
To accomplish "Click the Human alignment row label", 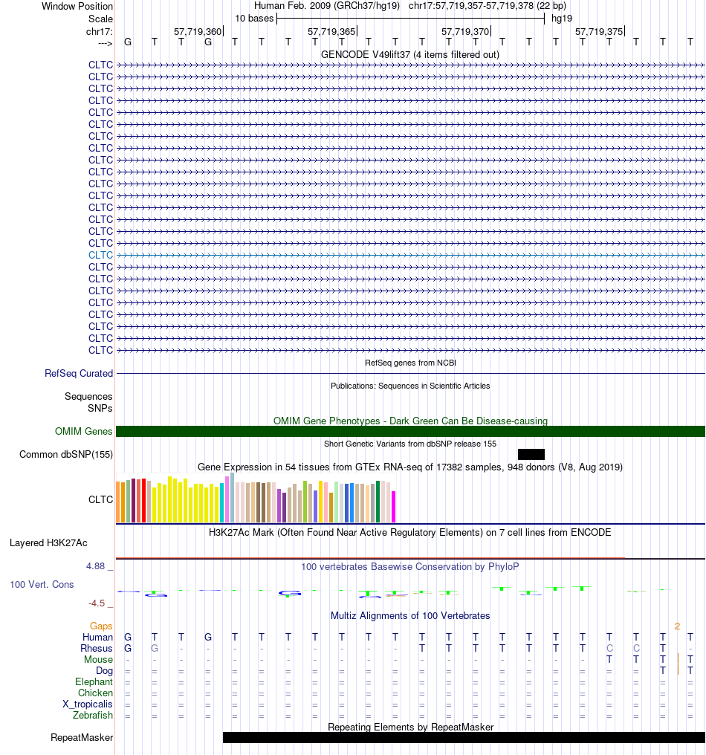I will pos(97,637).
